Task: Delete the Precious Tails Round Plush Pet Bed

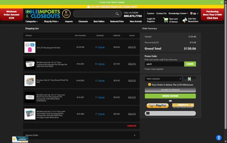Action: point(132,81)
